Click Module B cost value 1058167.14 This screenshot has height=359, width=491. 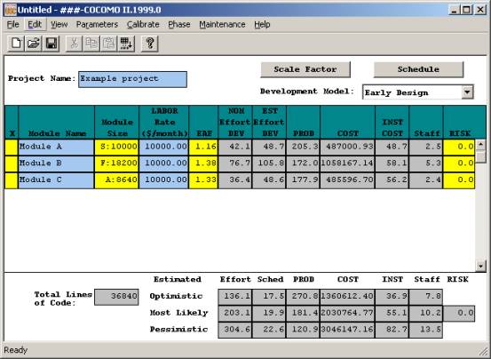pyautogui.click(x=347, y=164)
